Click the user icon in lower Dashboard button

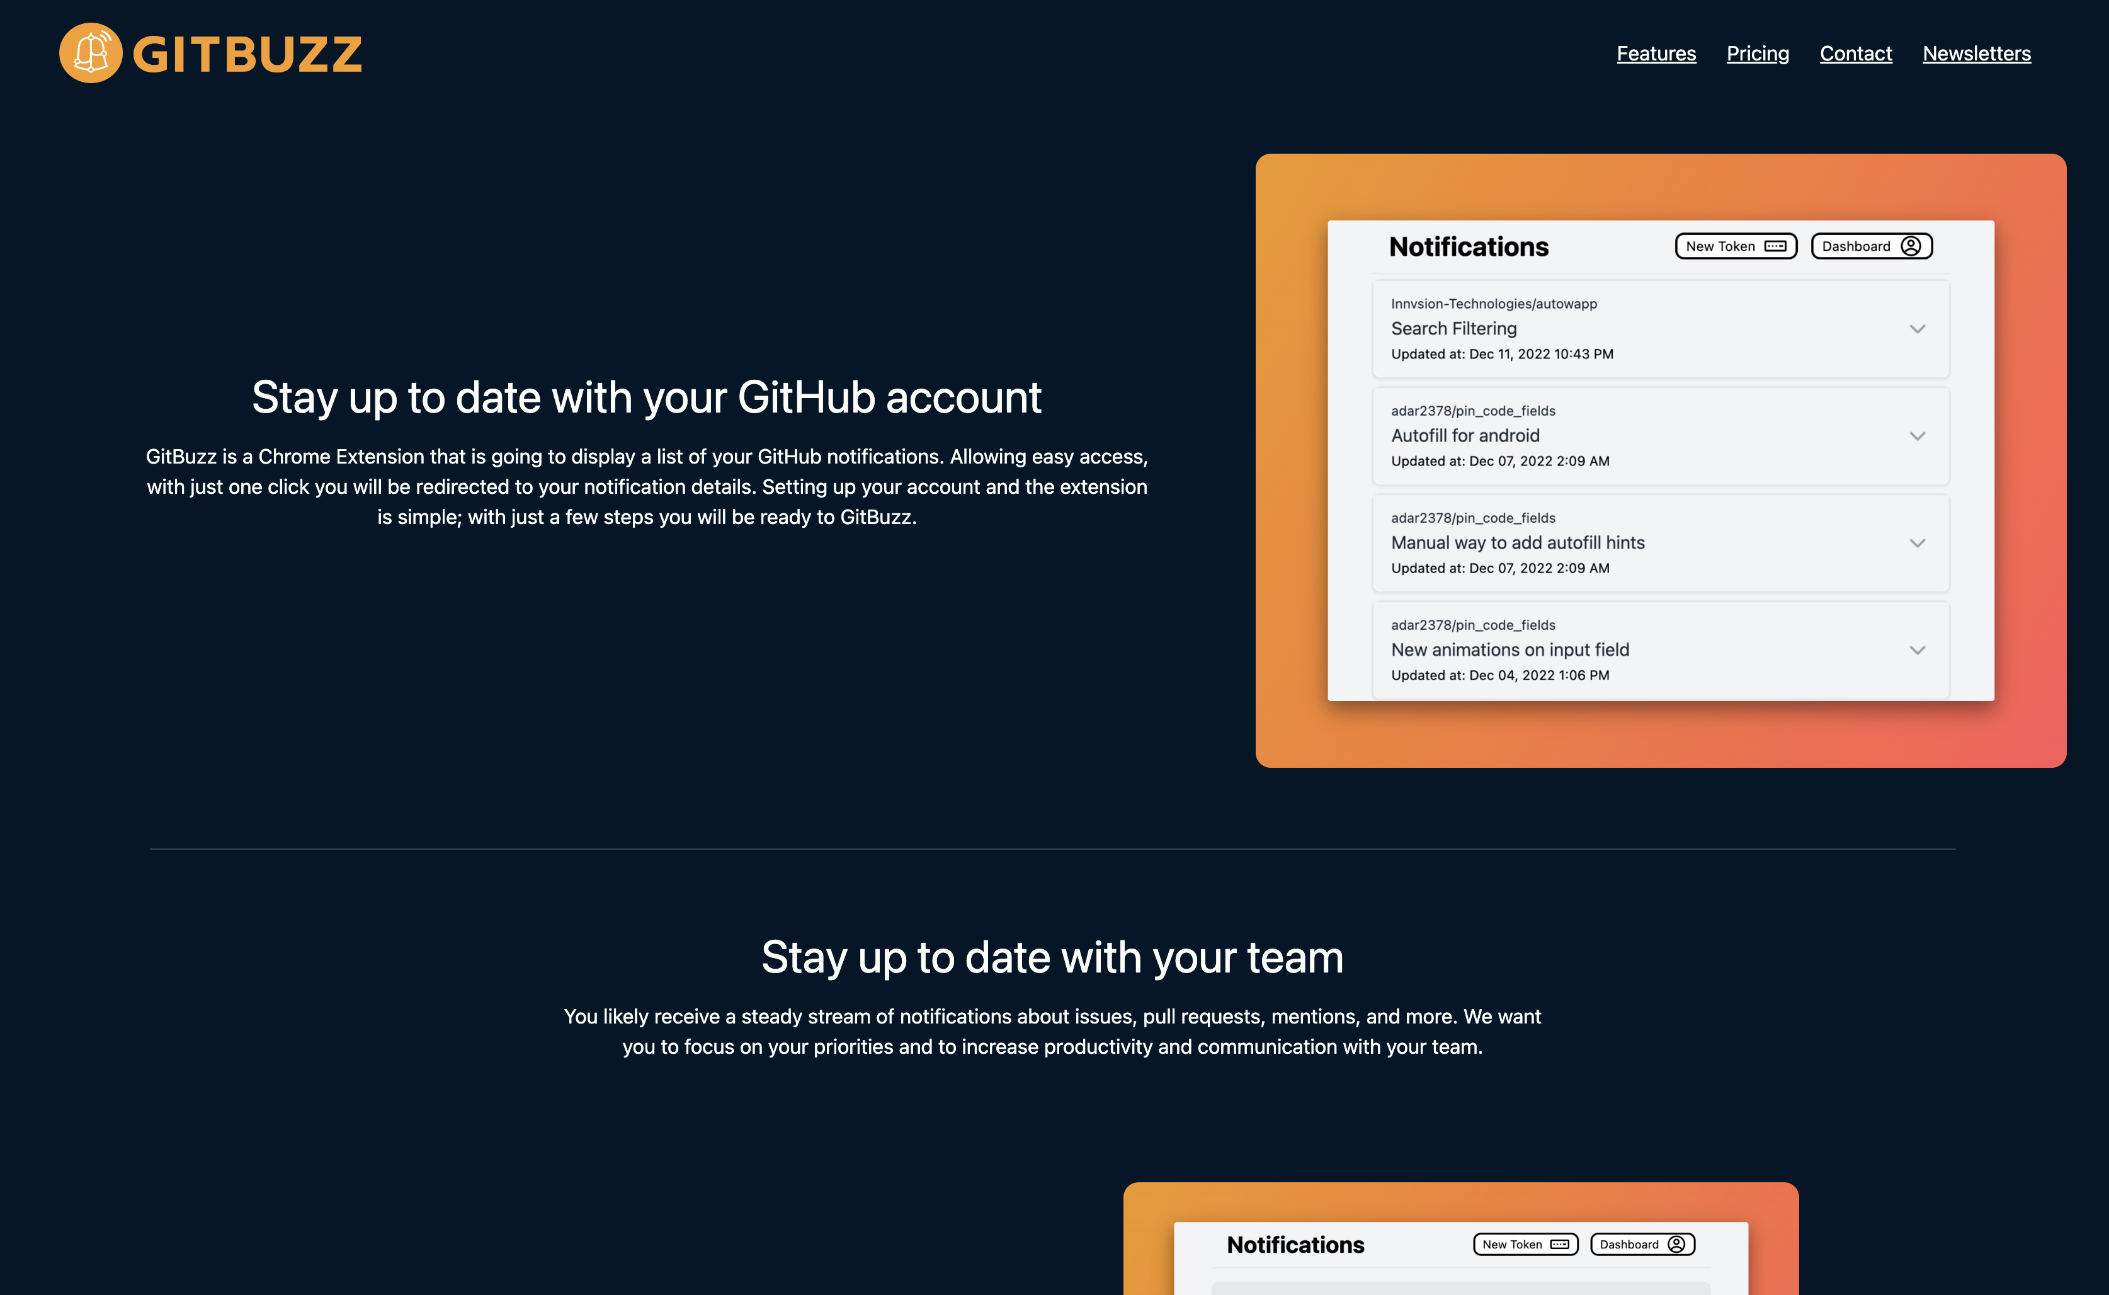[x=1676, y=1245]
